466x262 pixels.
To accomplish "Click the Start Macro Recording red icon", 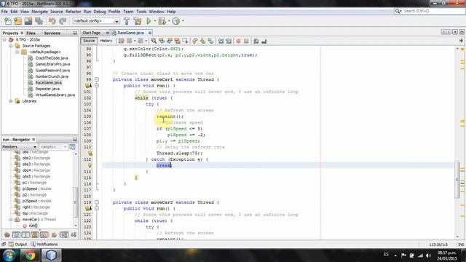I will 238,41.
